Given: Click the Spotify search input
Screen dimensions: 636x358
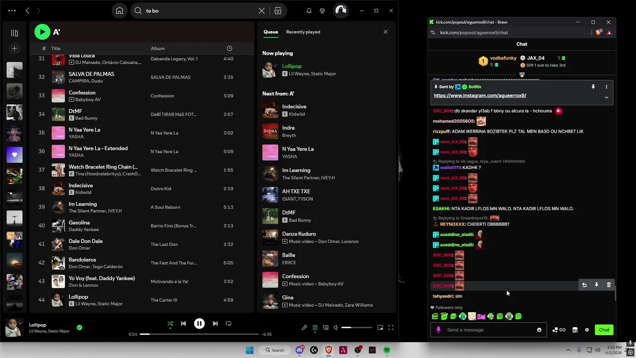Looking at the screenshot, I should coord(199,10).
